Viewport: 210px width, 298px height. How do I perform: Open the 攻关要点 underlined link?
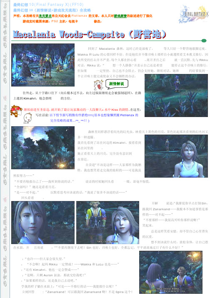pyautogui.click(x=45, y=16)
